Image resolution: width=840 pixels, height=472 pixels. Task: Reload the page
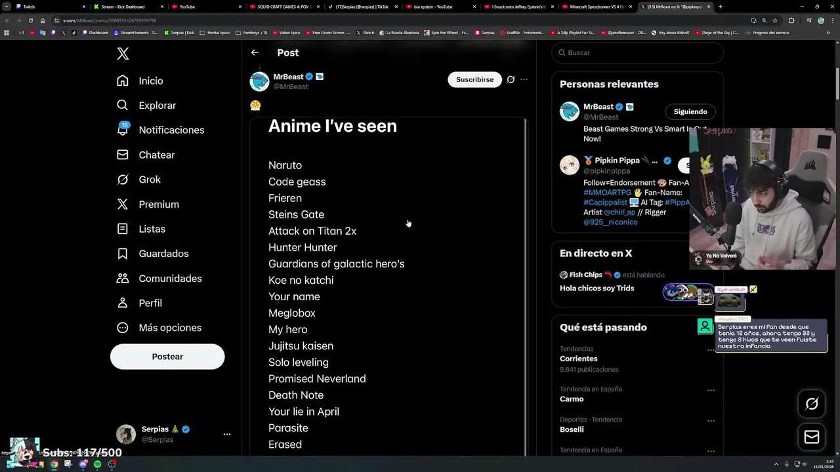point(31,20)
